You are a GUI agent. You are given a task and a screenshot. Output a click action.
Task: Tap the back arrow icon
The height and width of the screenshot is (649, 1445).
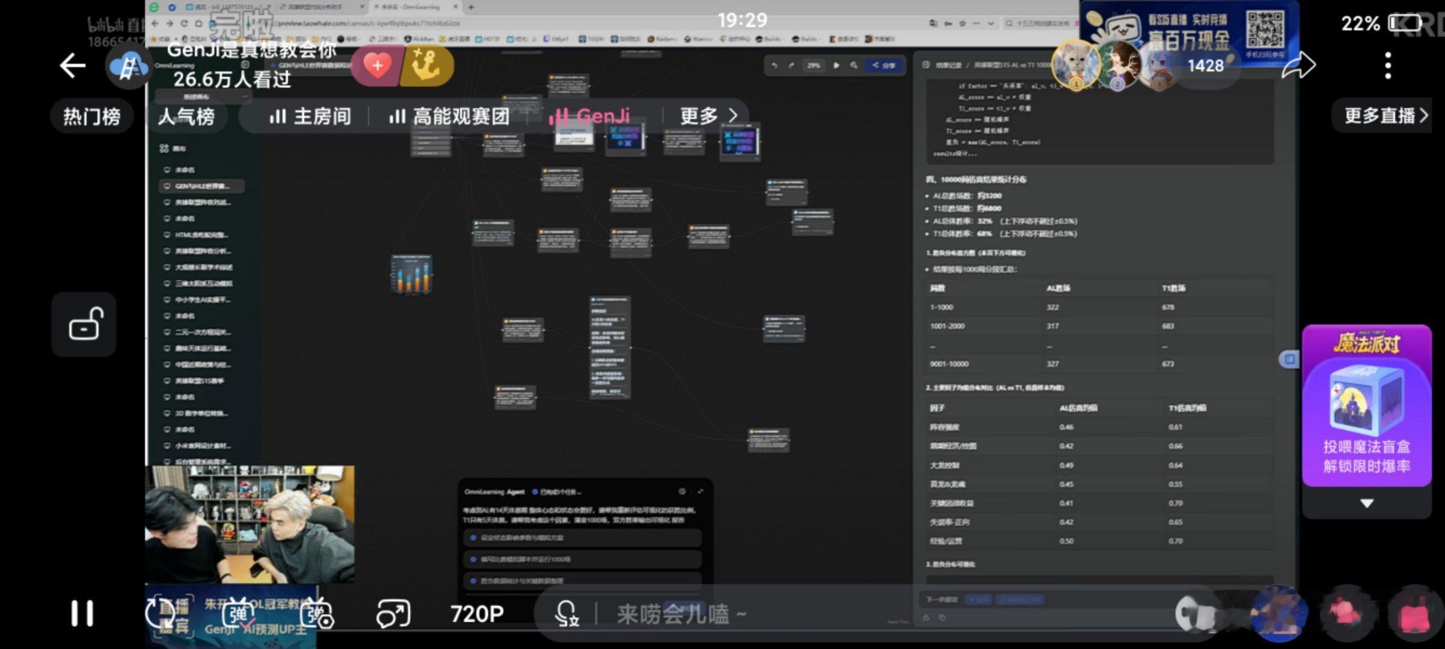(x=73, y=66)
